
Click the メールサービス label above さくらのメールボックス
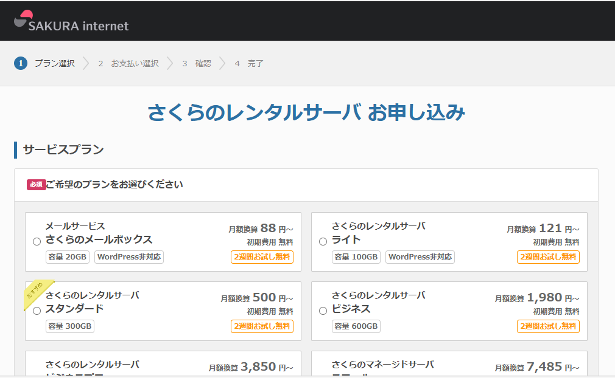[x=76, y=226]
